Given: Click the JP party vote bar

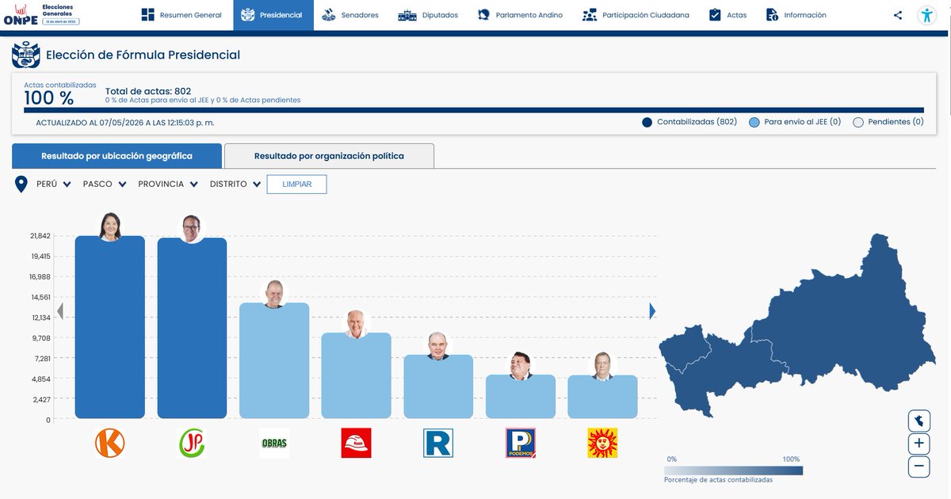Looking at the screenshot, I should [192, 328].
